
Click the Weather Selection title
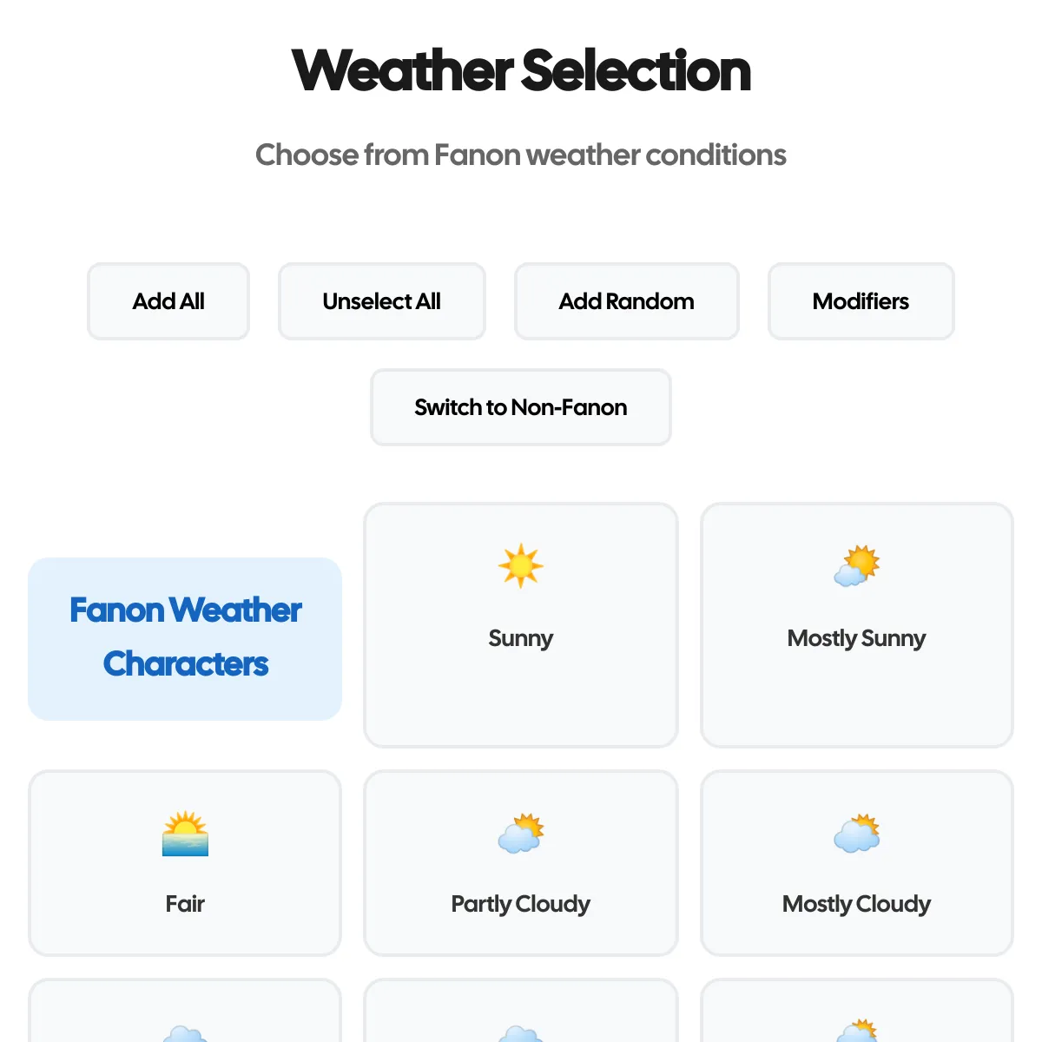[521, 70]
